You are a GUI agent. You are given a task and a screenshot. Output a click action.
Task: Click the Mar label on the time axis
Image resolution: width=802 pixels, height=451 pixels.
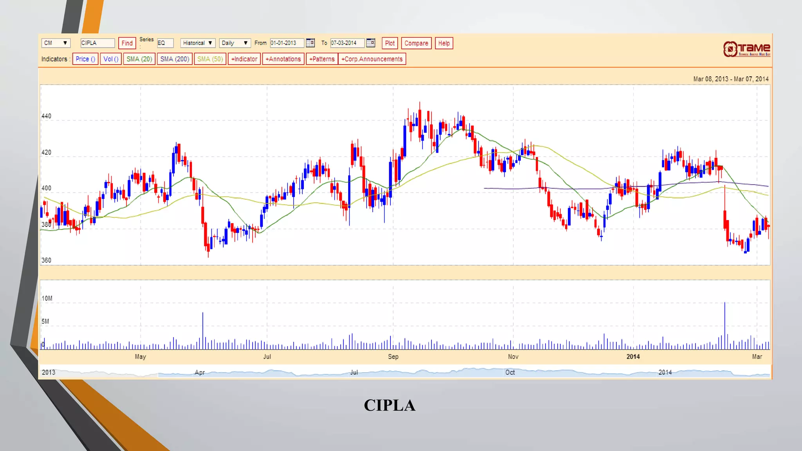757,357
